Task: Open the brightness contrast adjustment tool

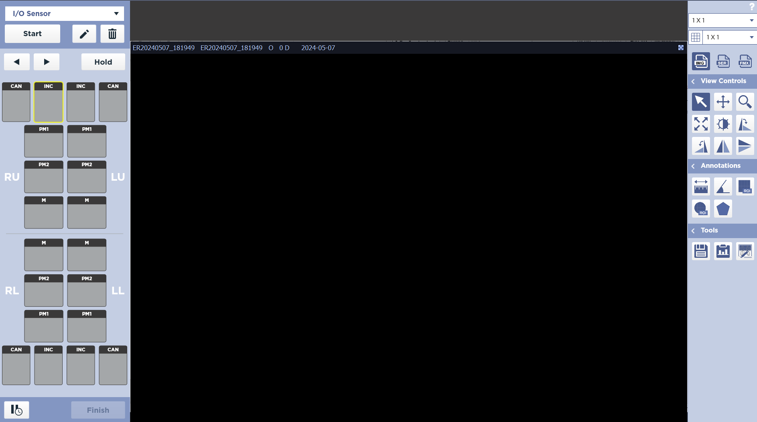Action: tap(723, 124)
